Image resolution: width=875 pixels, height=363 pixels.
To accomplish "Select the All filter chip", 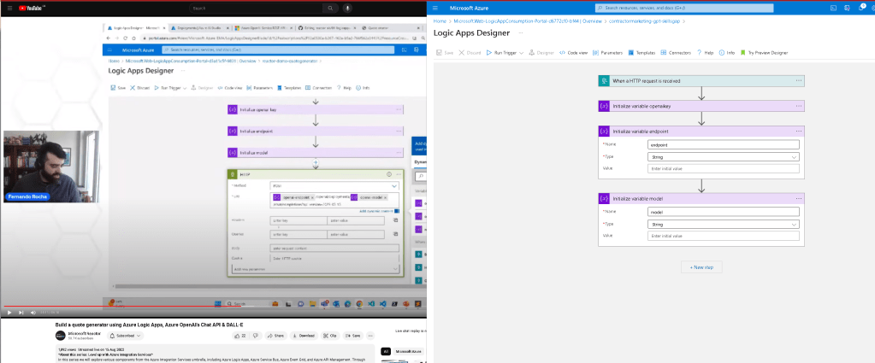I will tap(385, 351).
